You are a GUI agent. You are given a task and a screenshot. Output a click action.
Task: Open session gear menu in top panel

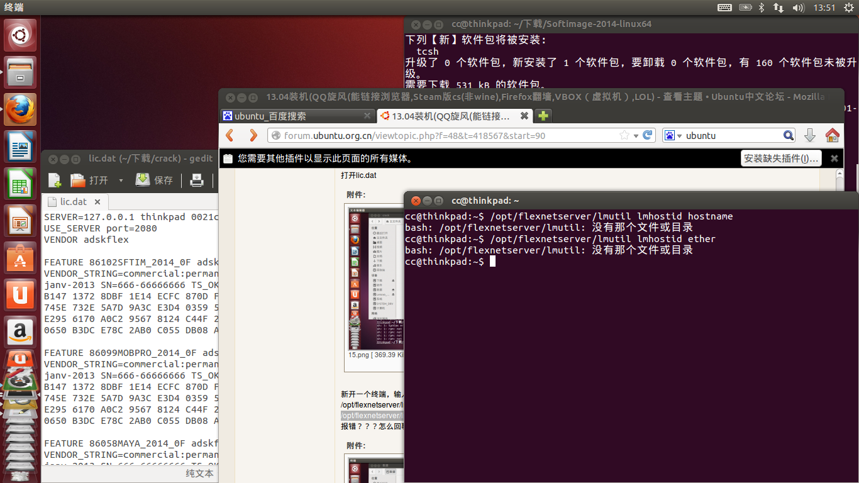848,8
